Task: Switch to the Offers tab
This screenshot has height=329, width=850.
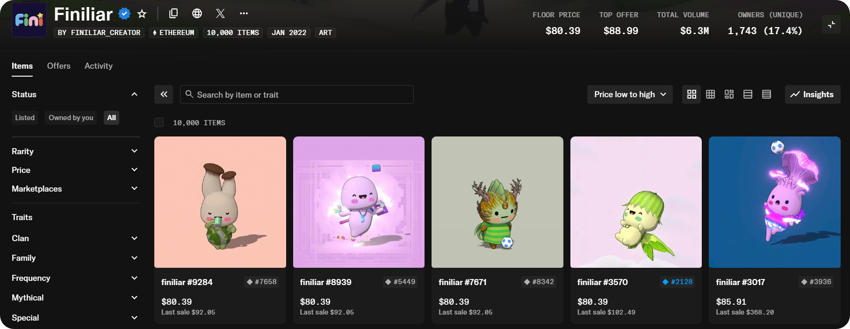Action: [x=59, y=66]
